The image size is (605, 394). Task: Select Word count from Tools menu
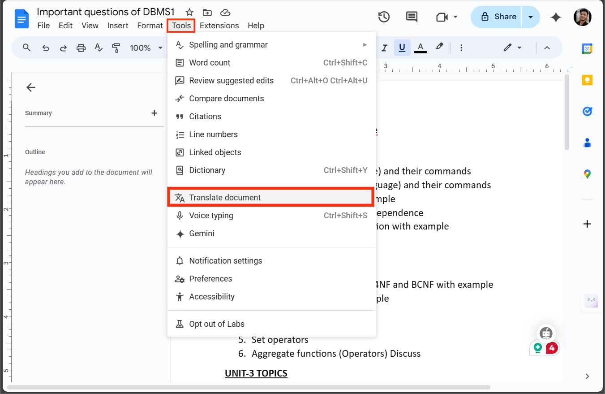click(x=272, y=63)
